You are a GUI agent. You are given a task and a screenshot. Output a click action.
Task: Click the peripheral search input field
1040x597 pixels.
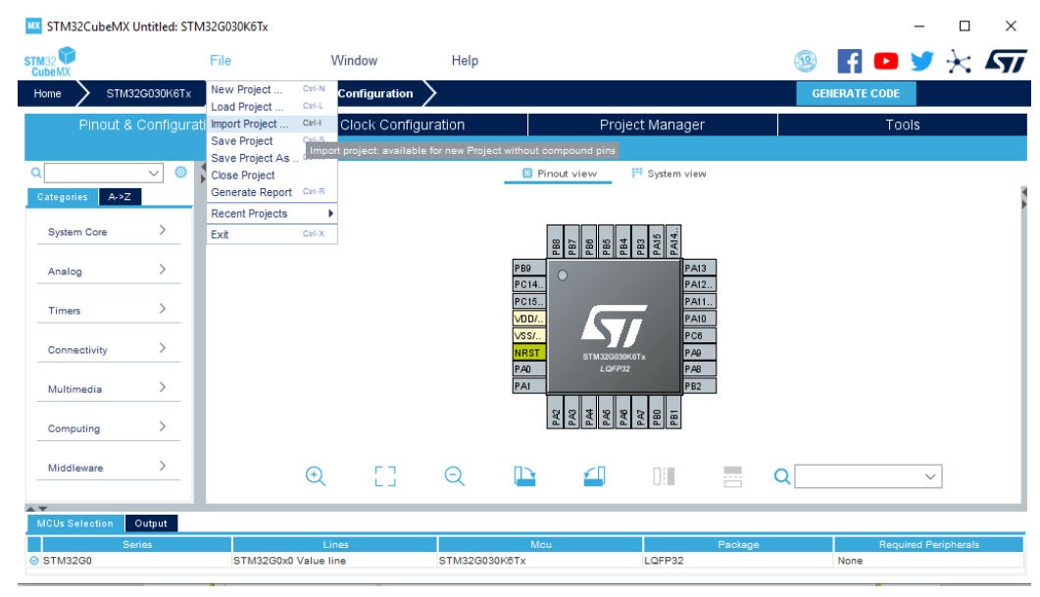pos(95,173)
